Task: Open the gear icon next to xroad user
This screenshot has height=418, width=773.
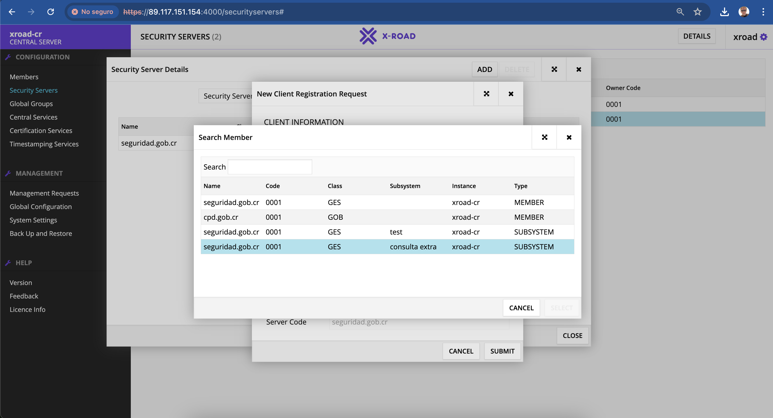Action: click(764, 37)
